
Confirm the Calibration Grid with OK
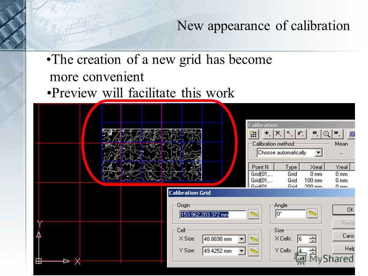(344, 210)
